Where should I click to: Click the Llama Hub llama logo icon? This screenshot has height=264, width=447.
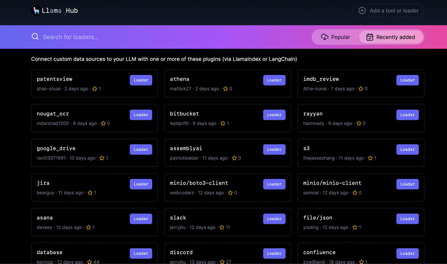click(x=36, y=10)
